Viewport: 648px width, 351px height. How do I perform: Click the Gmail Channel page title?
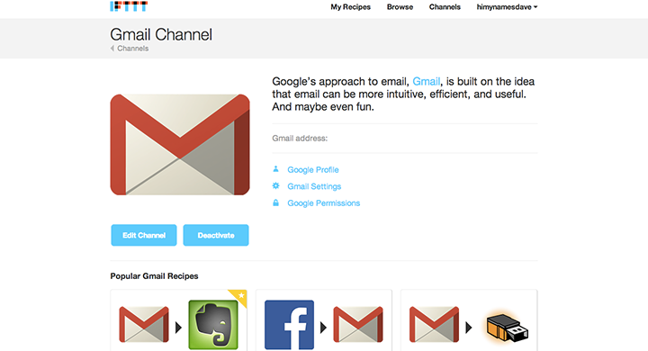tap(161, 35)
